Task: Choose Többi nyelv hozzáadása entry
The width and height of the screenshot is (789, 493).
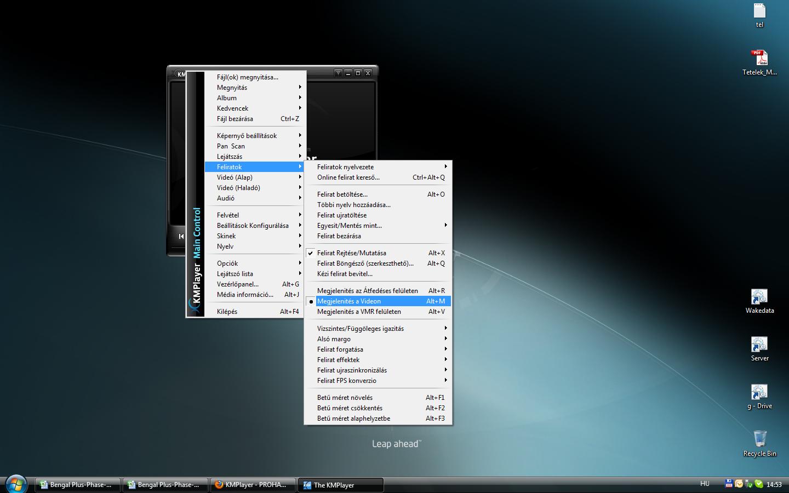Action: (378, 205)
